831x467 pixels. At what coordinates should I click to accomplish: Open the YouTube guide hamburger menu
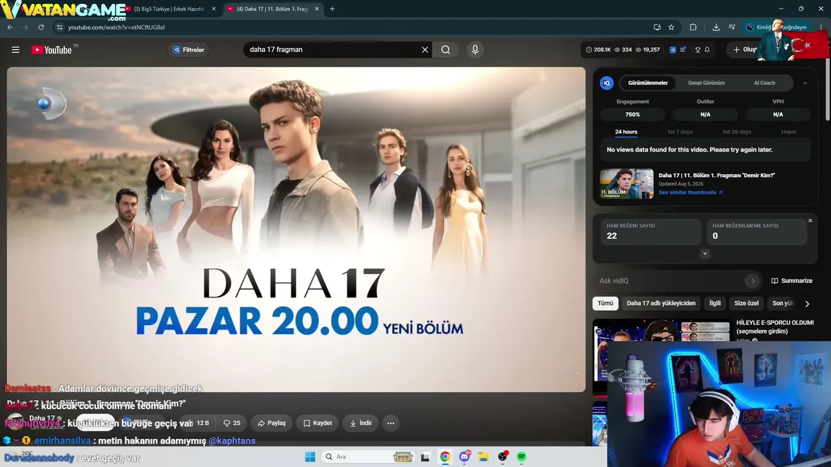[16, 50]
